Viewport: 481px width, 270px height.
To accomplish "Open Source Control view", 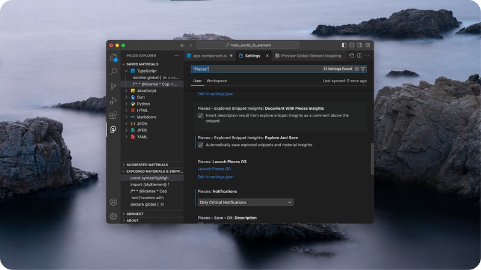I will tap(113, 86).
